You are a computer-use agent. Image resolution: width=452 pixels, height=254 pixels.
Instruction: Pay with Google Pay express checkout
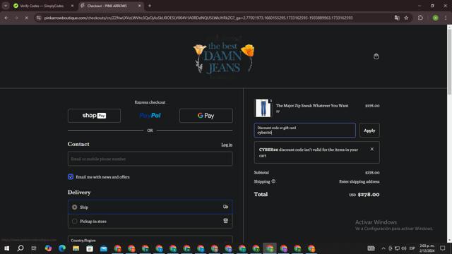click(206, 116)
